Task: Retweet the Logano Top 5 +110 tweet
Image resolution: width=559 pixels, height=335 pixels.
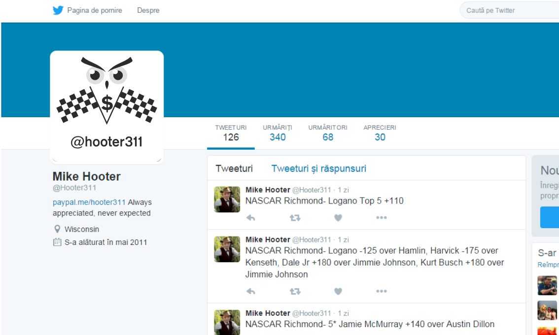Action: coord(295,217)
